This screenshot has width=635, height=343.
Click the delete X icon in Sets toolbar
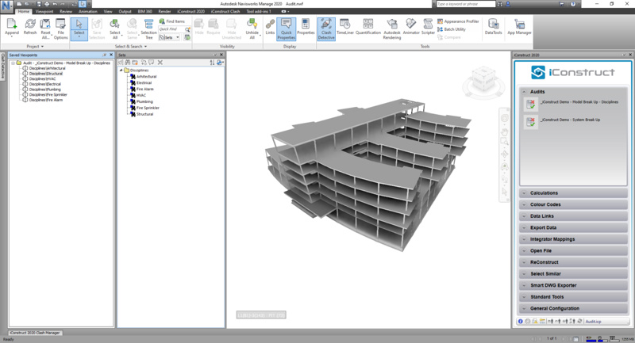160,63
